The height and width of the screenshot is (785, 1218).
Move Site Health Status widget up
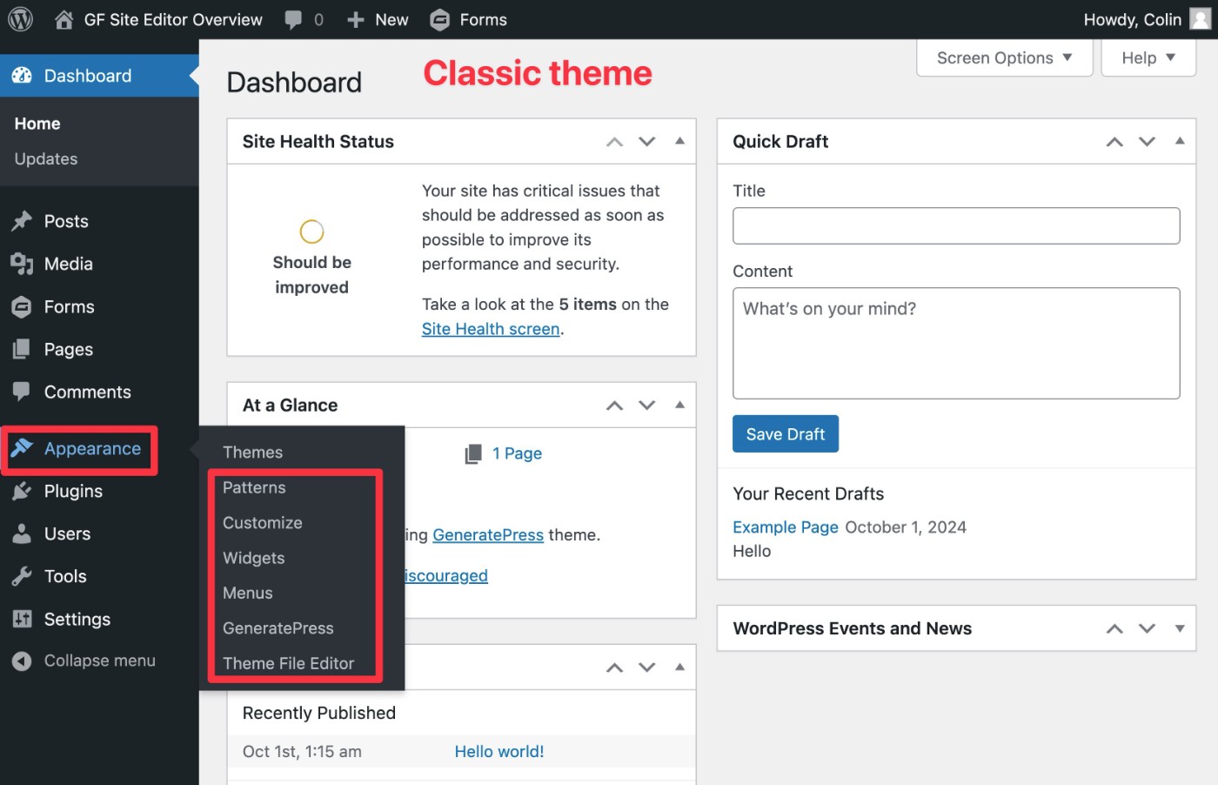pos(614,142)
